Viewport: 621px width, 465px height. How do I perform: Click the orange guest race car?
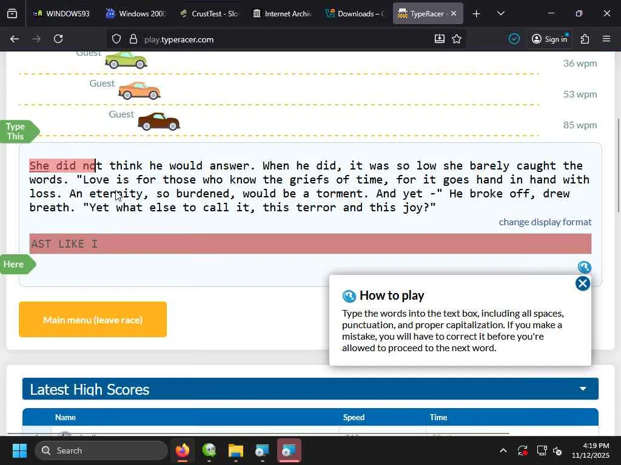pyautogui.click(x=139, y=91)
